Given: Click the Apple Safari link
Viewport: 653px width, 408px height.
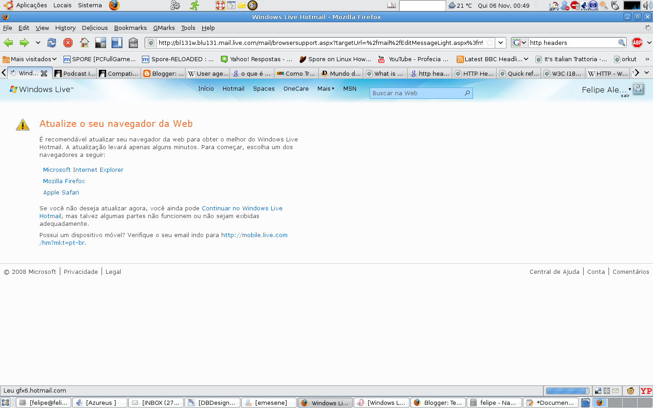Looking at the screenshot, I should click(x=61, y=192).
